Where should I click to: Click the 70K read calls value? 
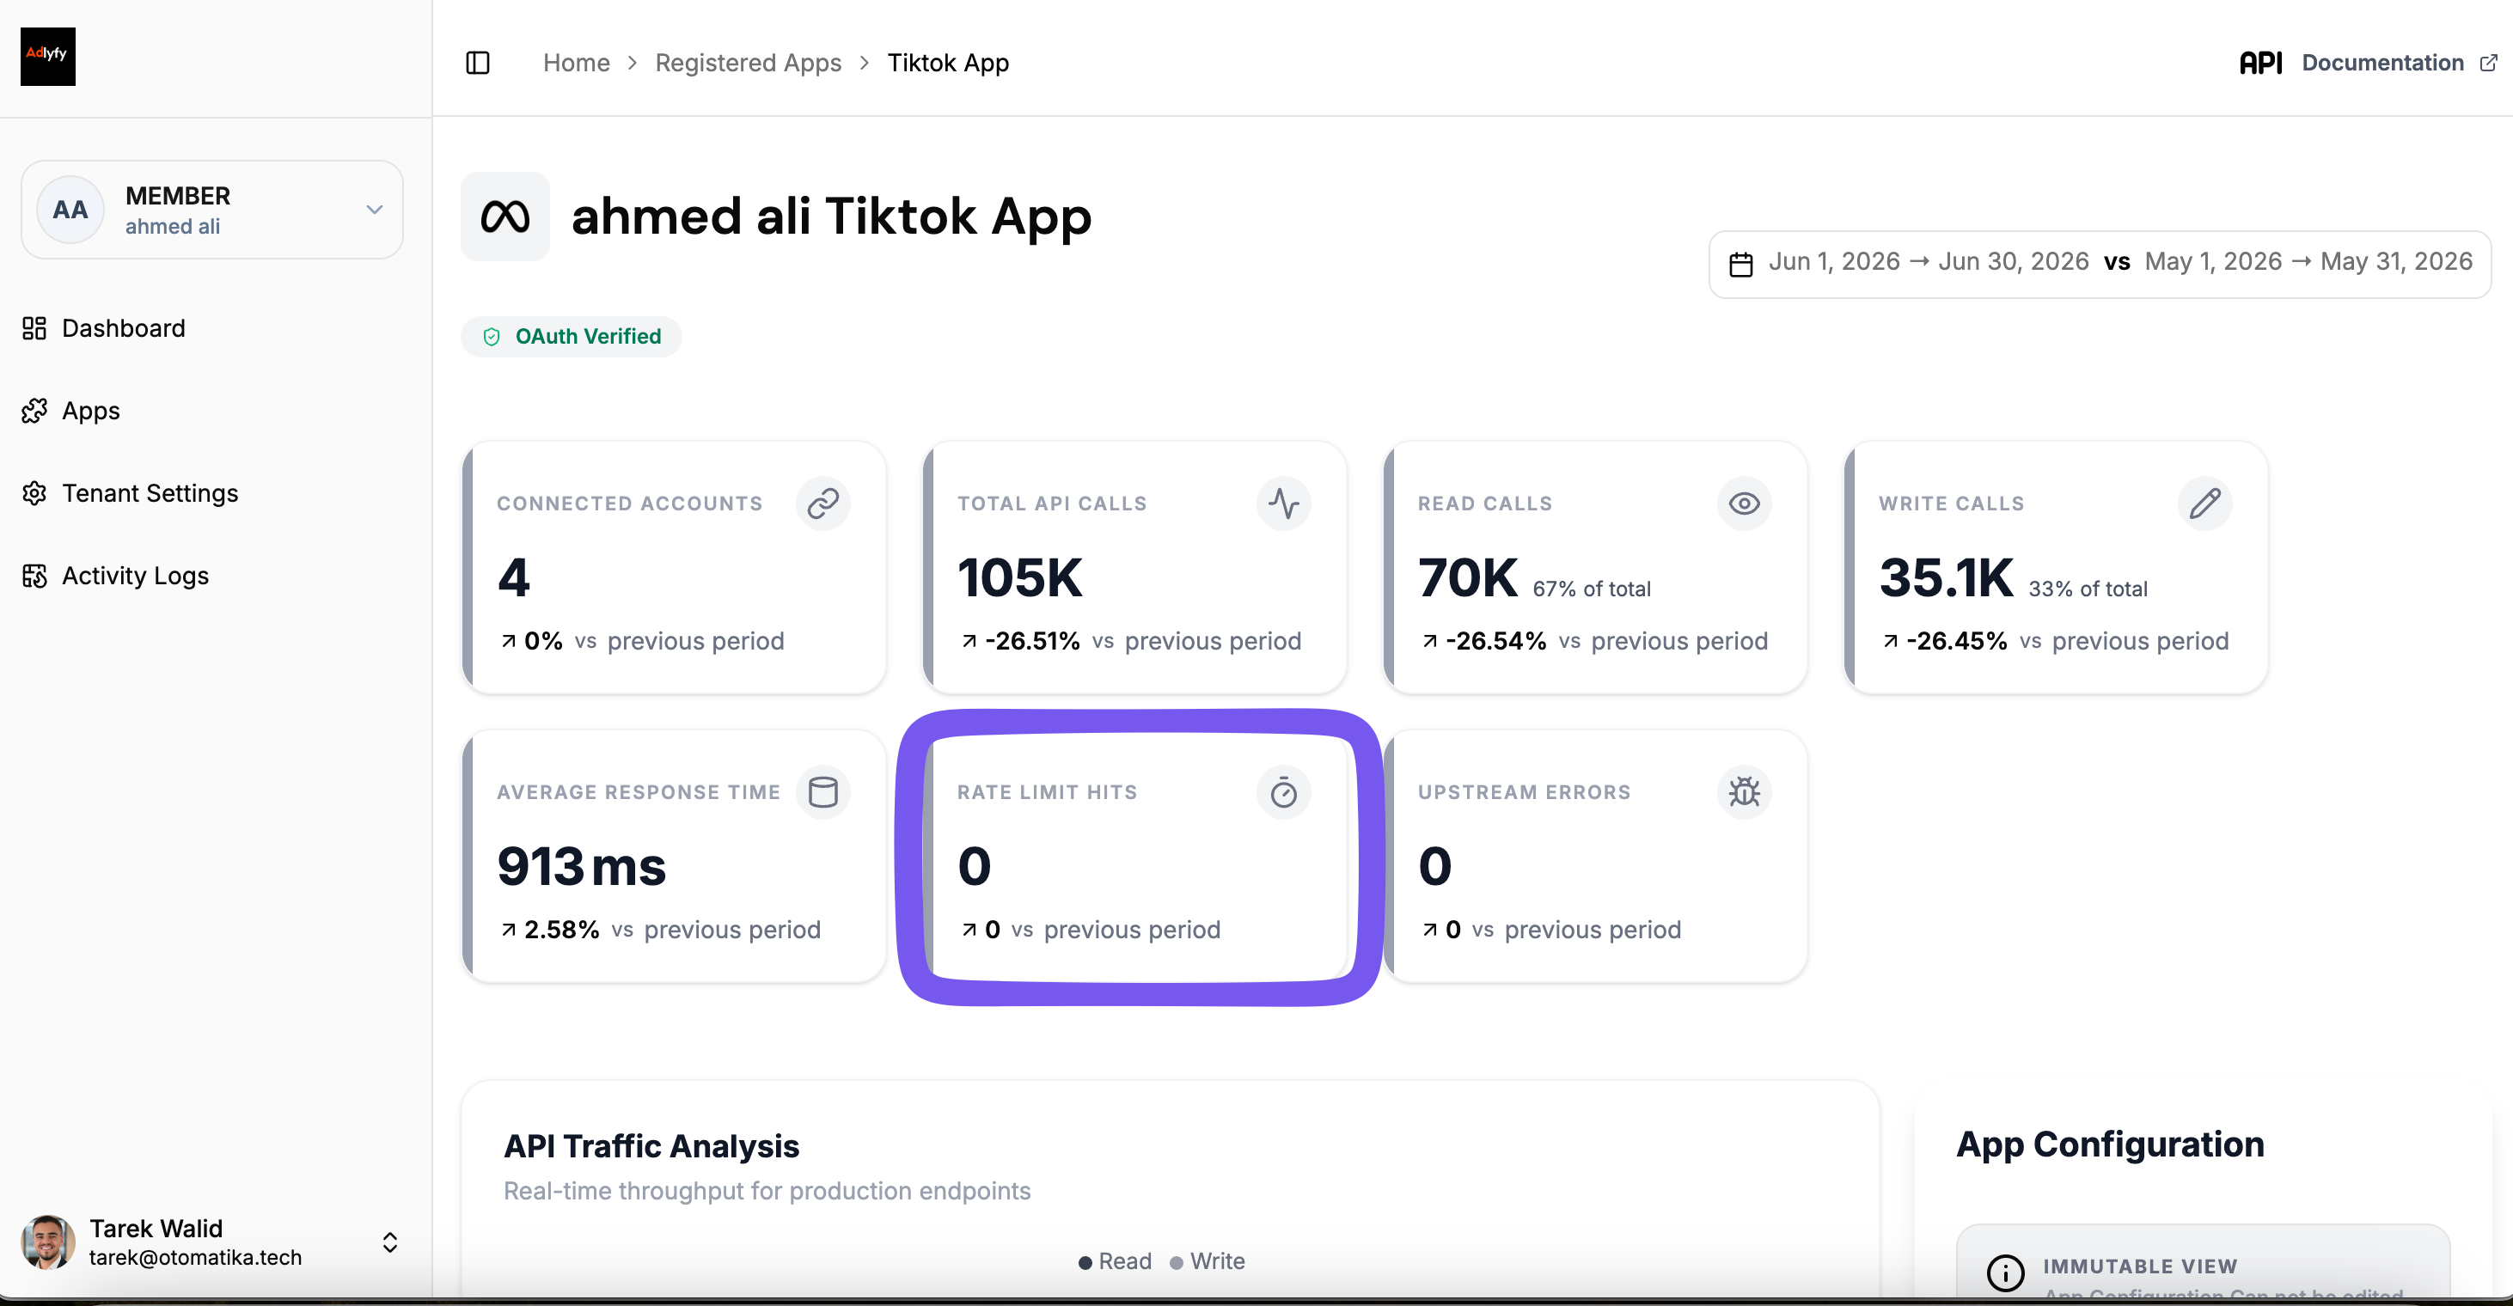click(x=1467, y=577)
